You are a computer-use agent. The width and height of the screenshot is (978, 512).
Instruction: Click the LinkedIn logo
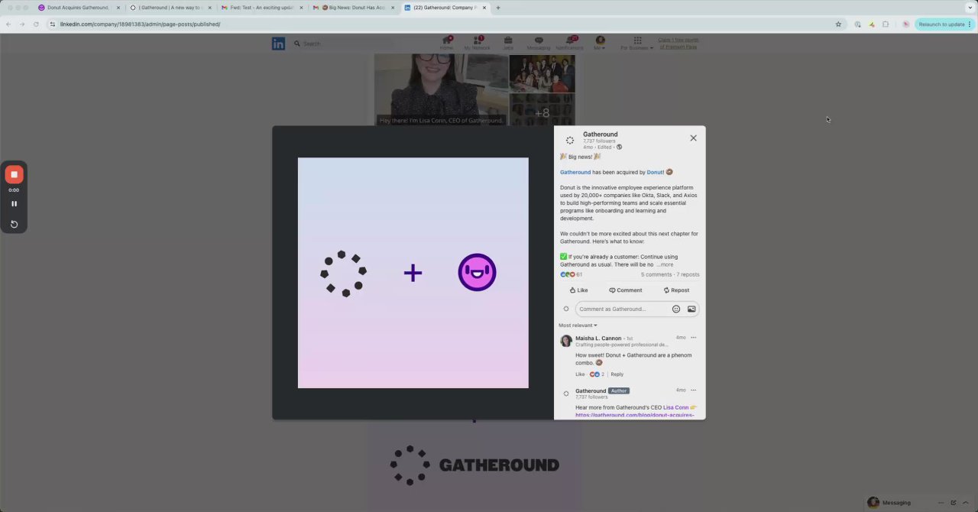tap(278, 44)
